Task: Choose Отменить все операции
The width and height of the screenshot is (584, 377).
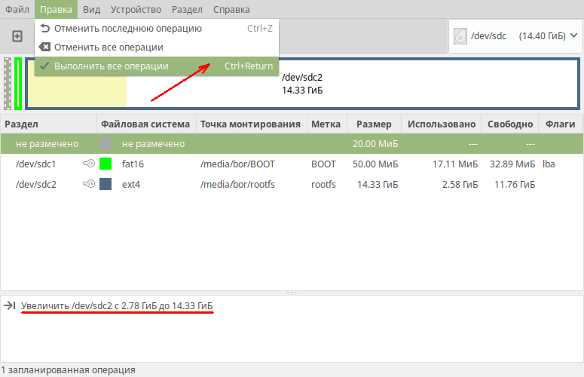Action: 157,47
